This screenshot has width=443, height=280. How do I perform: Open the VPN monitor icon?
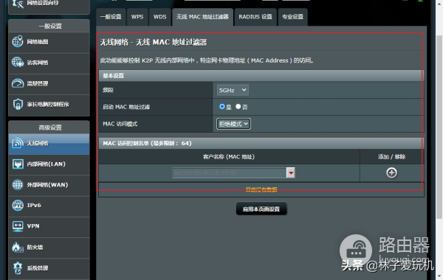click(x=18, y=226)
